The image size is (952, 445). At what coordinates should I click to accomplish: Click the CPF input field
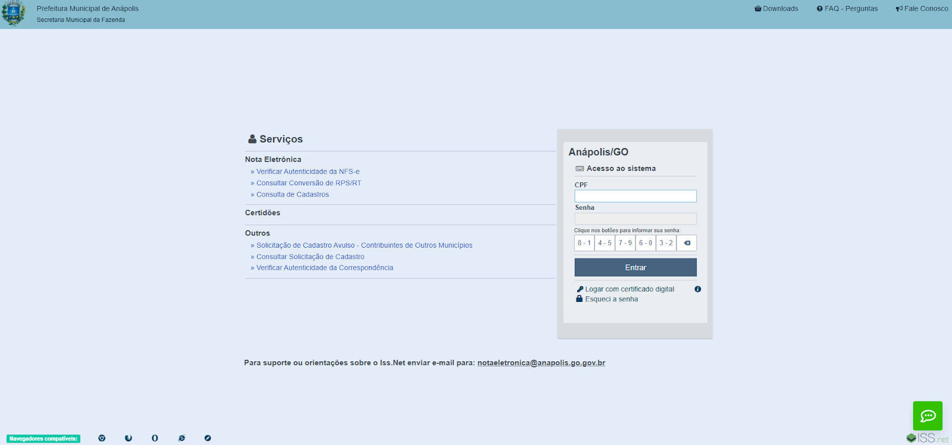coord(635,196)
